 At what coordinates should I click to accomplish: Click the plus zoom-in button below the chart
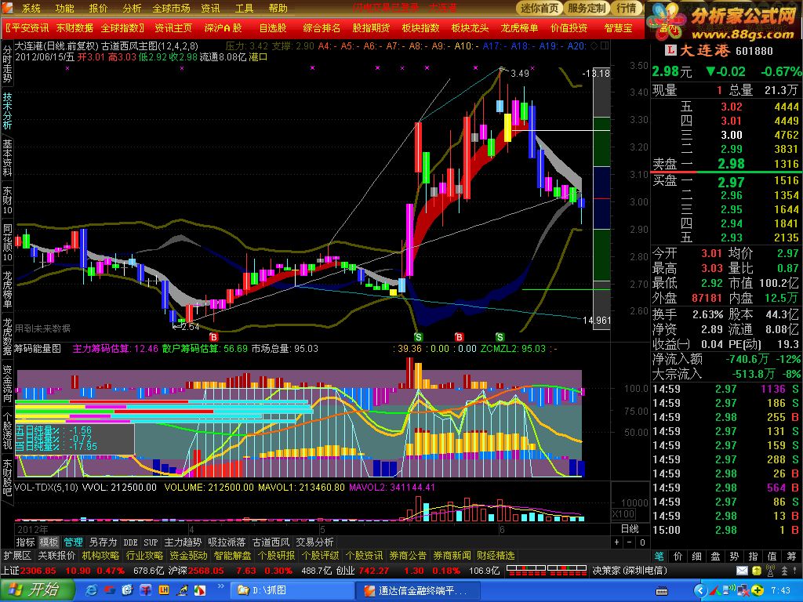click(x=616, y=542)
